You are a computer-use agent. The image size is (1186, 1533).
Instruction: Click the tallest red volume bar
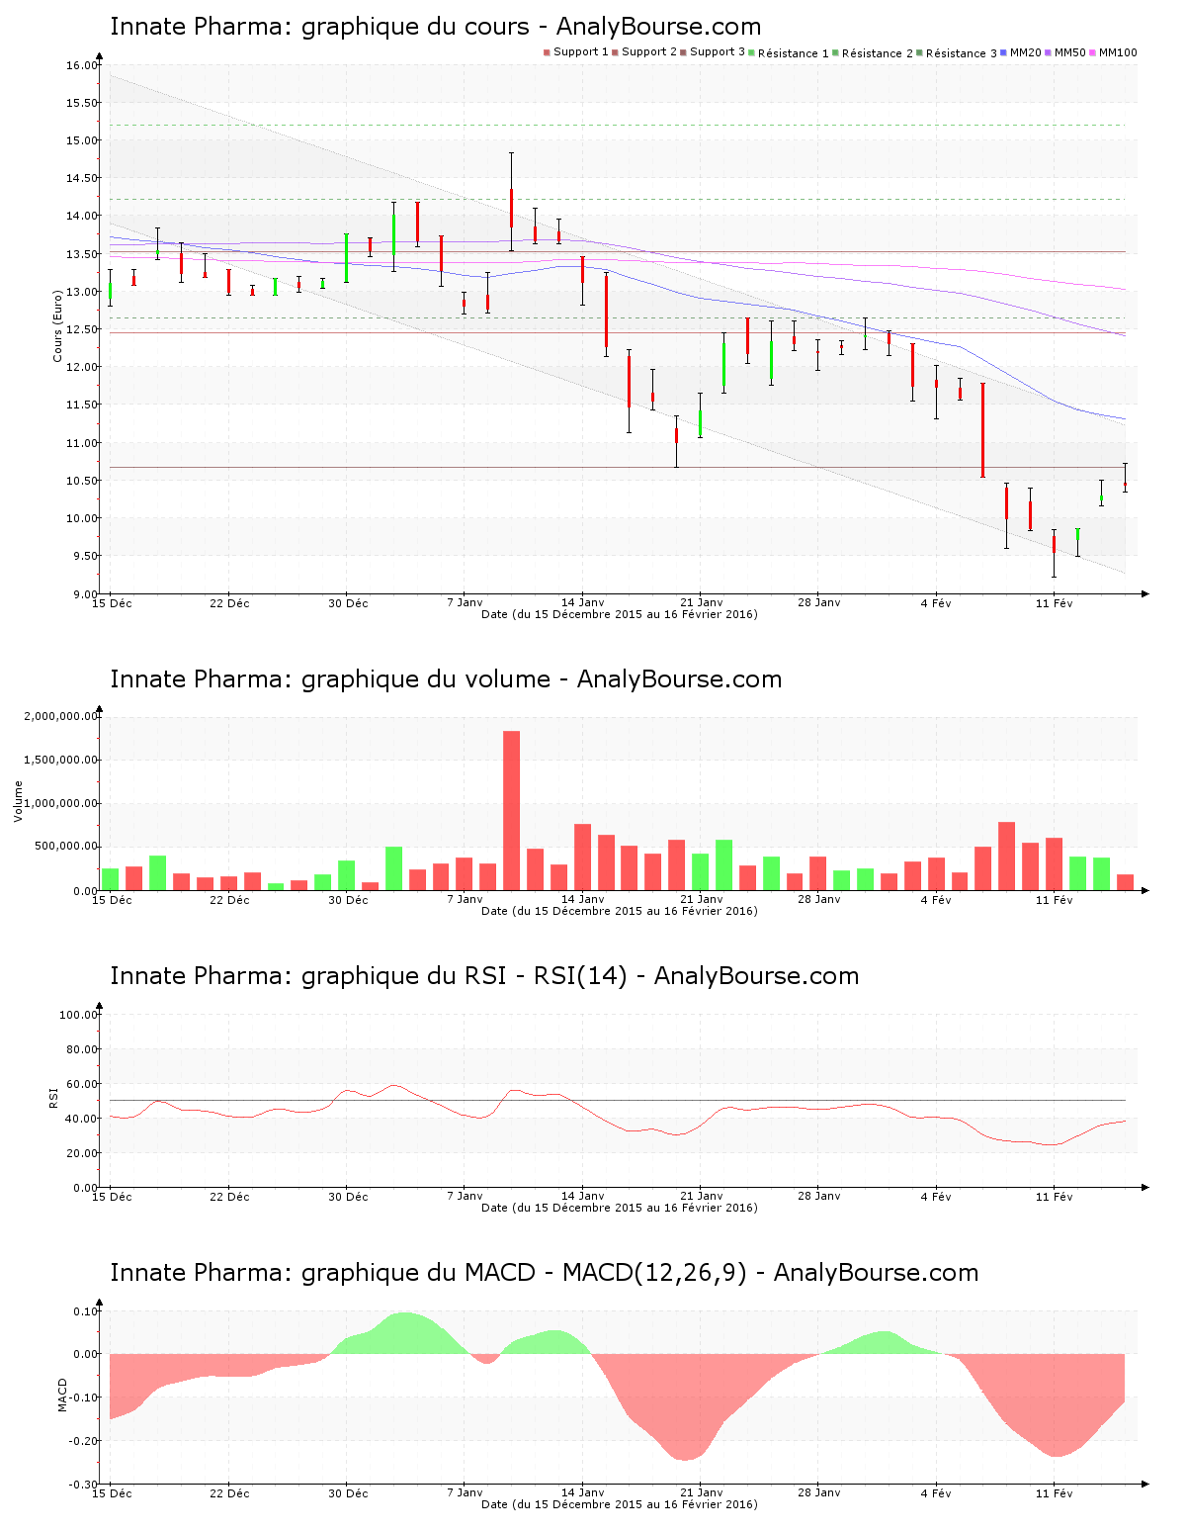[x=511, y=811]
